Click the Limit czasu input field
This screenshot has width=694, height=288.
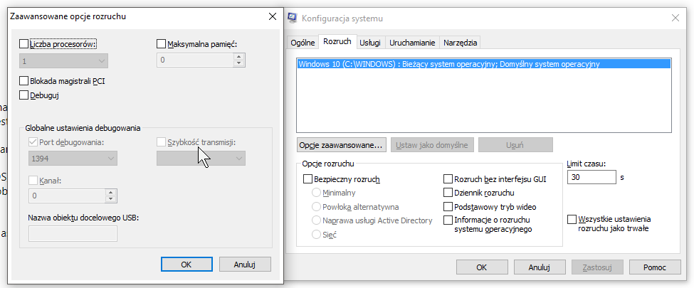click(591, 177)
